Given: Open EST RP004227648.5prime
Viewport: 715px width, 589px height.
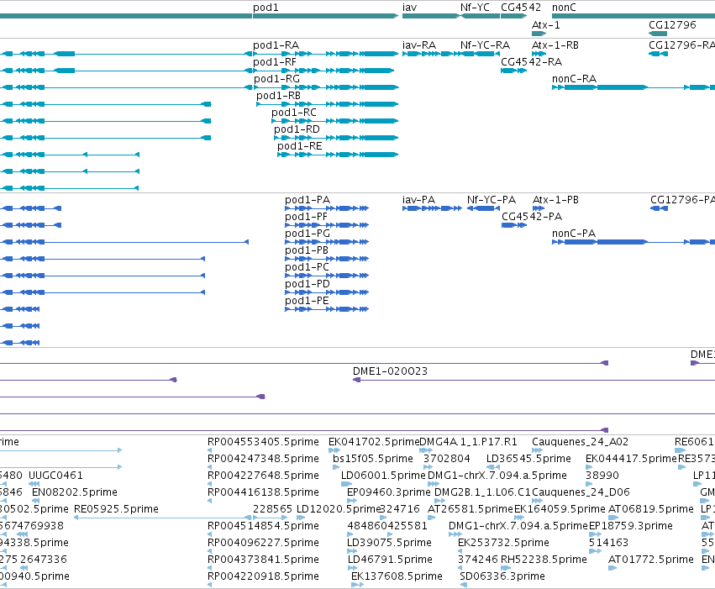Looking at the screenshot, I should (x=263, y=476).
